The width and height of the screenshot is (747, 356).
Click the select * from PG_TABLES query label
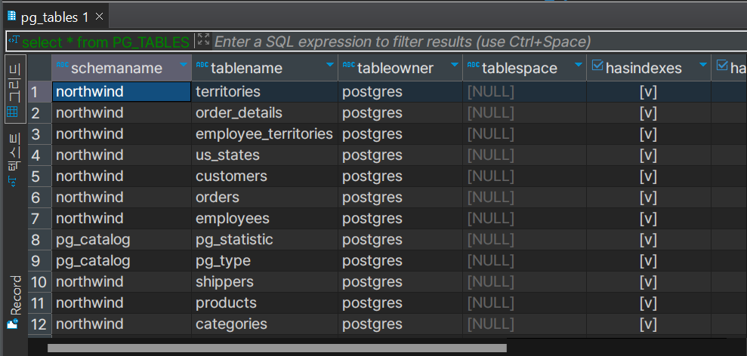pyautogui.click(x=105, y=42)
